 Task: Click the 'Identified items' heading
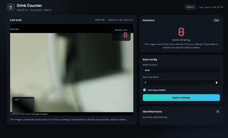coord(152,112)
